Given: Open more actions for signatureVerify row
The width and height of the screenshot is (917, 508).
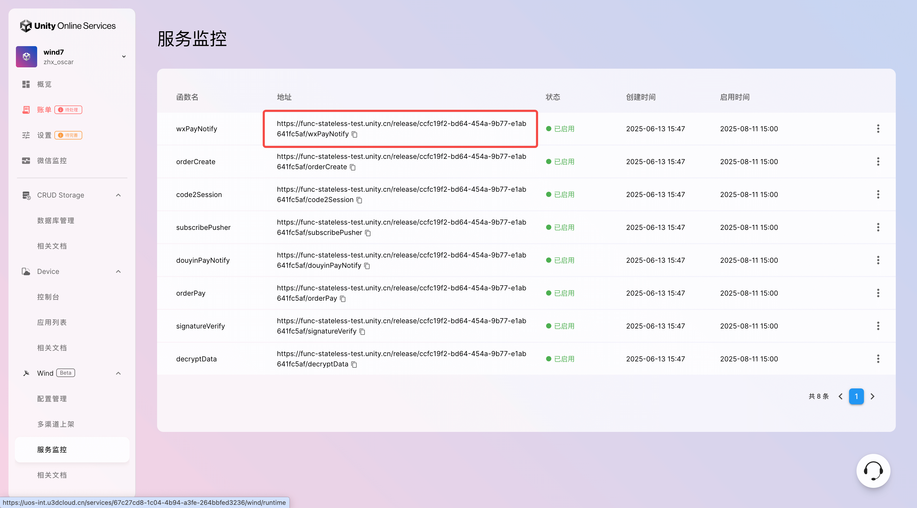Looking at the screenshot, I should 878,326.
